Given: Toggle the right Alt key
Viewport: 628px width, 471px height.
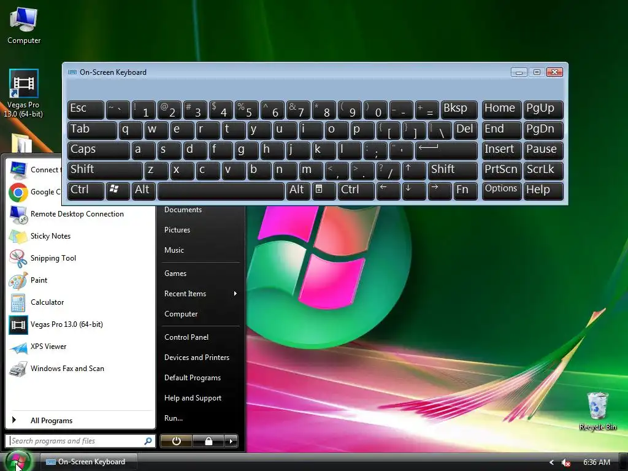Looking at the screenshot, I should coord(298,191).
